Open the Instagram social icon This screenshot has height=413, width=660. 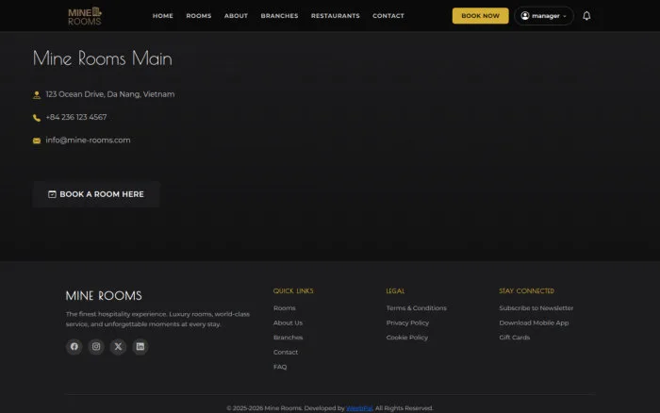(x=96, y=346)
